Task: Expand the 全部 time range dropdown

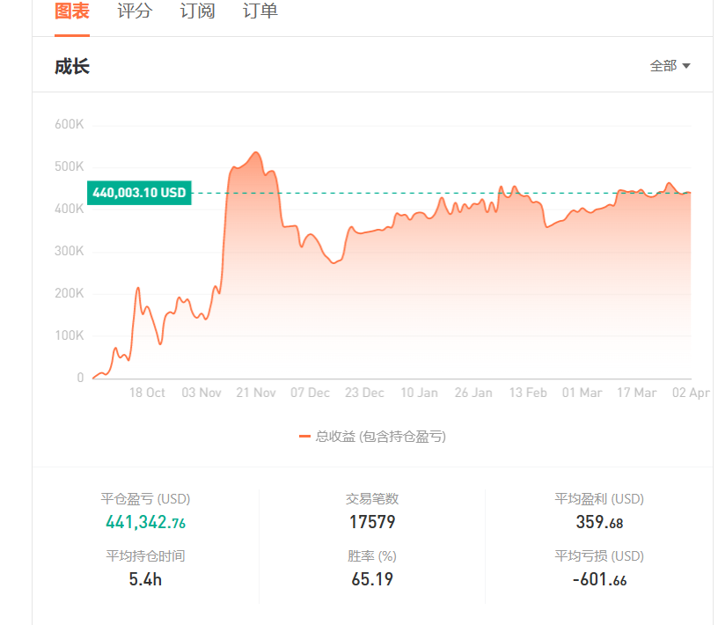Action: coord(670,66)
